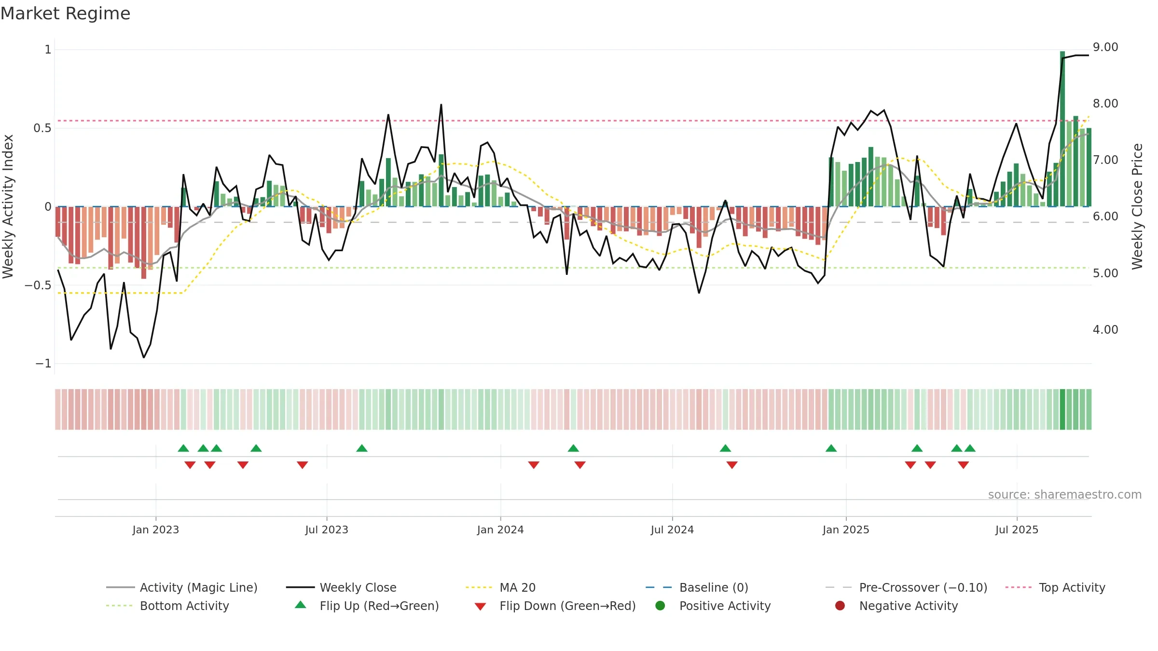1158x651 pixels.
Task: Click the Market Regime chart title
Action: pyautogui.click(x=65, y=14)
